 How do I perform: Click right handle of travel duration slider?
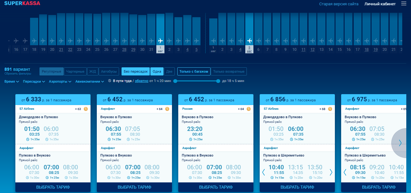(218, 81)
